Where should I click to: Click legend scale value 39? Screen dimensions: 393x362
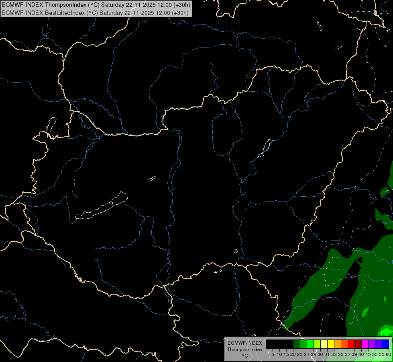coord(354,354)
